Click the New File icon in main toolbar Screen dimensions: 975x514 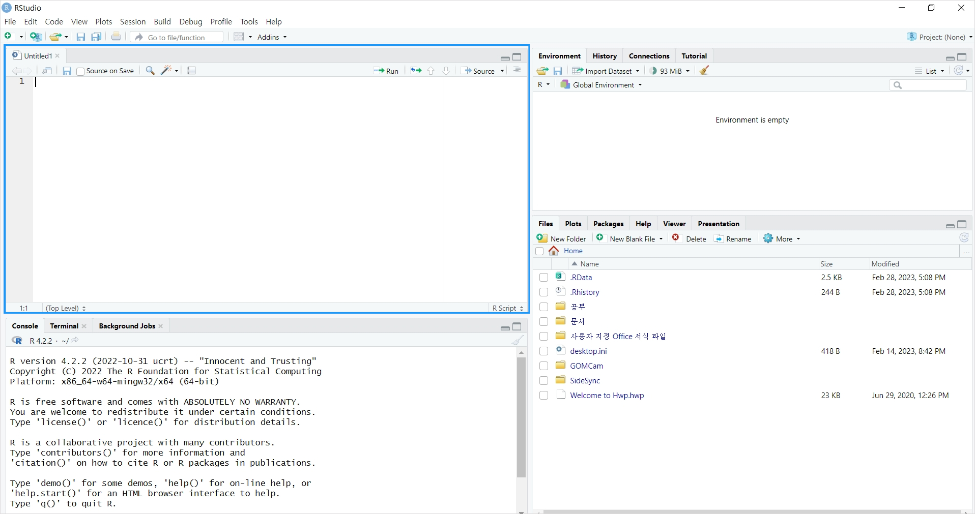(x=9, y=36)
